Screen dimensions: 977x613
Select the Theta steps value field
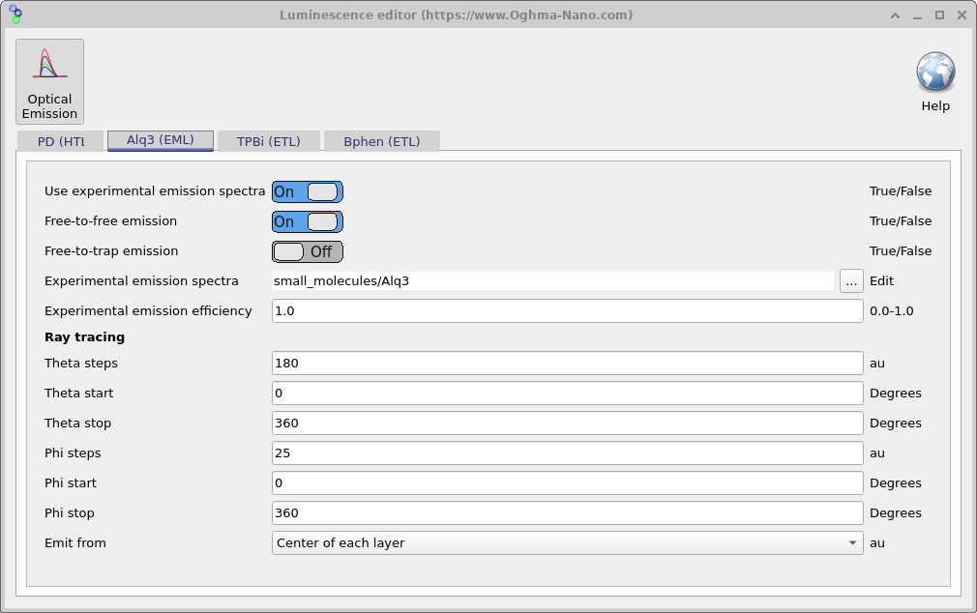pos(567,363)
